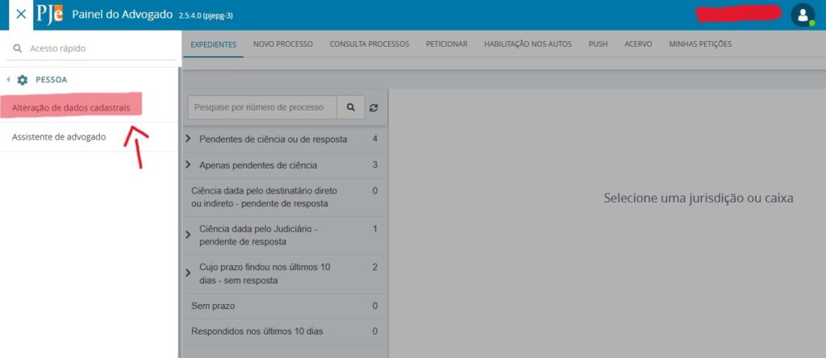Click the Selecione uma jurisdição ou caixa message
The width and height of the screenshot is (826, 358).
tap(699, 198)
